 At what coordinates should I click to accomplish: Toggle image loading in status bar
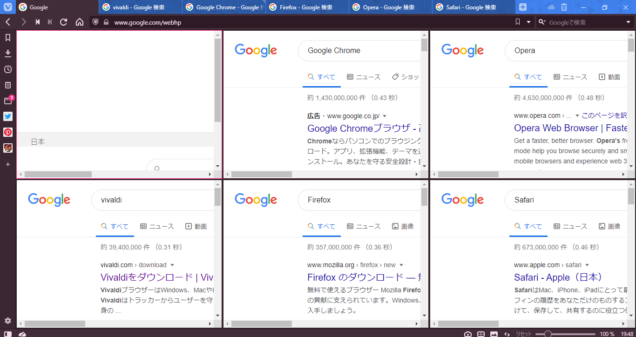(x=494, y=334)
